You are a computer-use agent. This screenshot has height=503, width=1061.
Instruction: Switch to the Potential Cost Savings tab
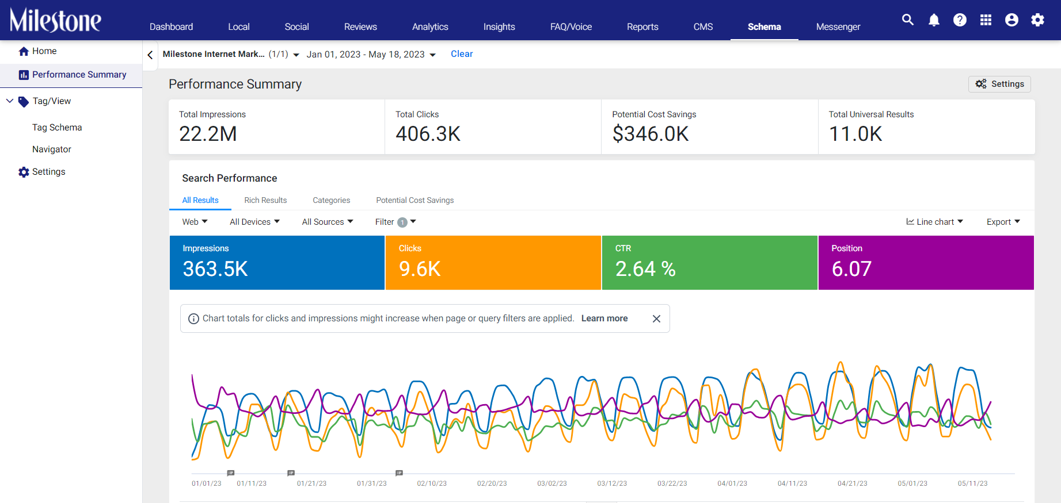click(x=415, y=200)
